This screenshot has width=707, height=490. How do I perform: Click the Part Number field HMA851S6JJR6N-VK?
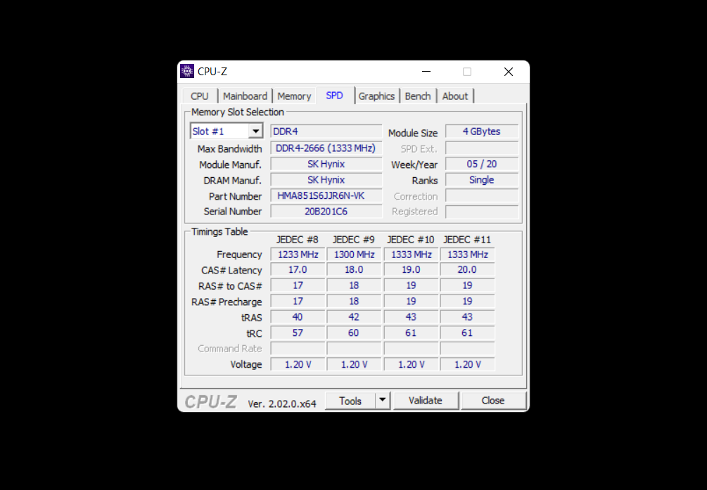[326, 196]
